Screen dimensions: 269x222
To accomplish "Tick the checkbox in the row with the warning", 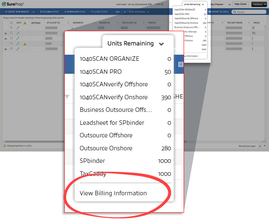I will [x=11, y=43].
